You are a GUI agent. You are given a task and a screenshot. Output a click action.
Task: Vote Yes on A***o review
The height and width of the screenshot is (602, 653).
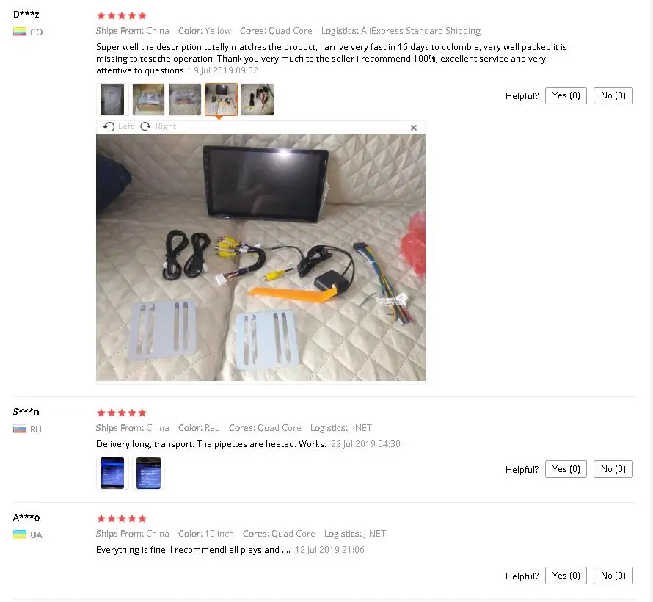[566, 576]
